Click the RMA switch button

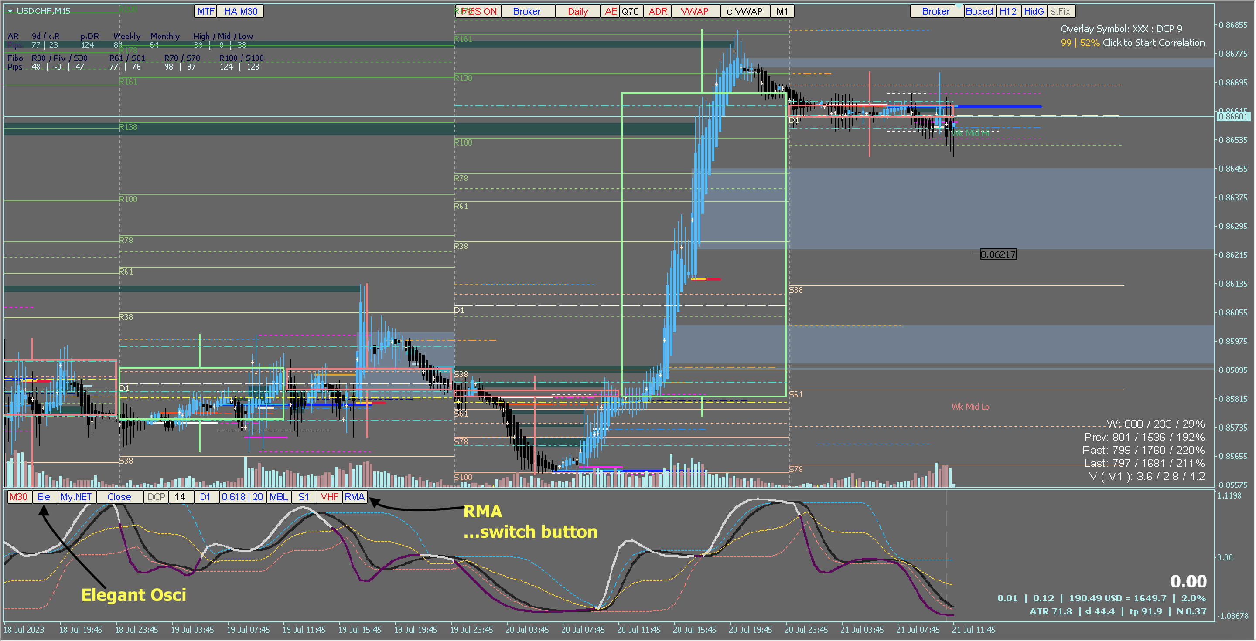[355, 497]
